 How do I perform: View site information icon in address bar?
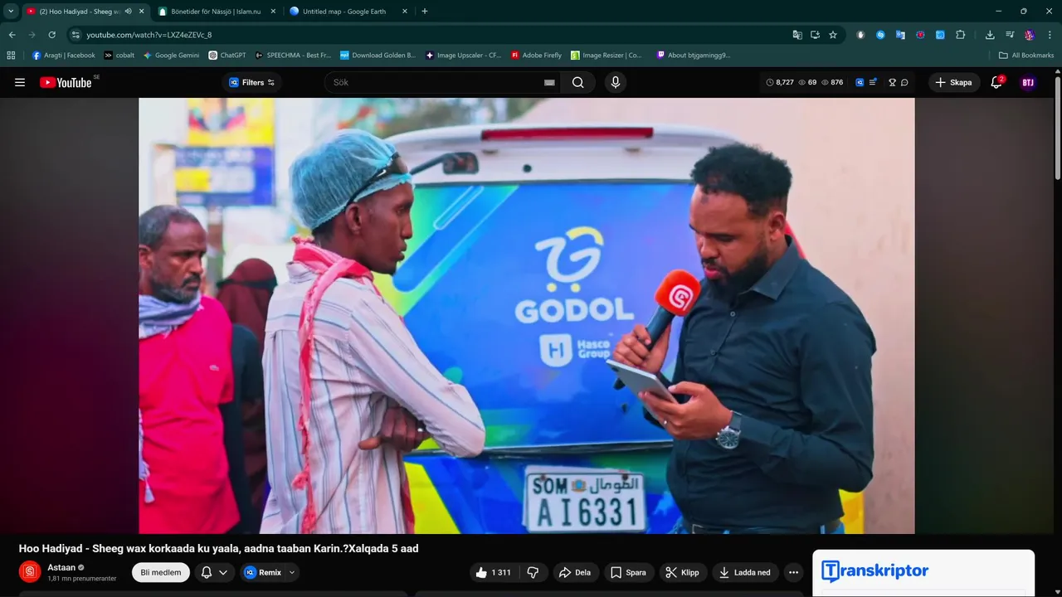(76, 35)
